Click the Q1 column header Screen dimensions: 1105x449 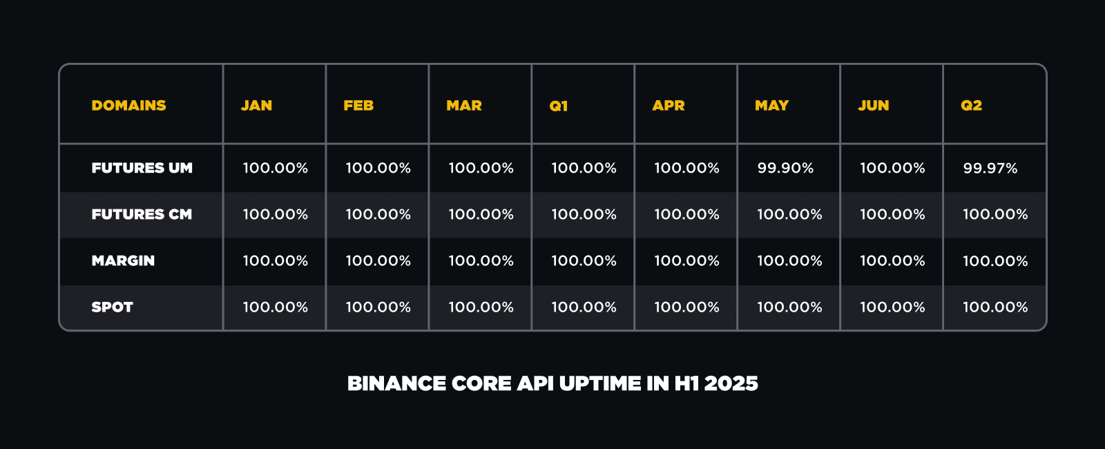559,106
